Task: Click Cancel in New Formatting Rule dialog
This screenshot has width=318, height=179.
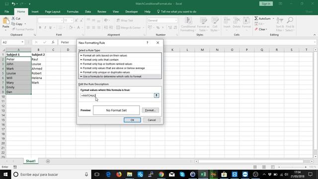Action: point(152,120)
